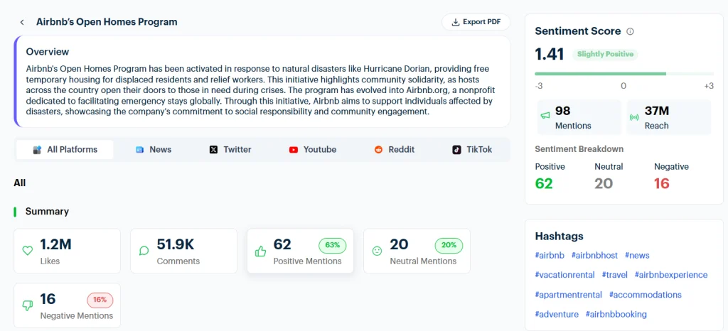The width and height of the screenshot is (728, 331).
Task: Click the back arrow beside the page title
Action: 22,22
